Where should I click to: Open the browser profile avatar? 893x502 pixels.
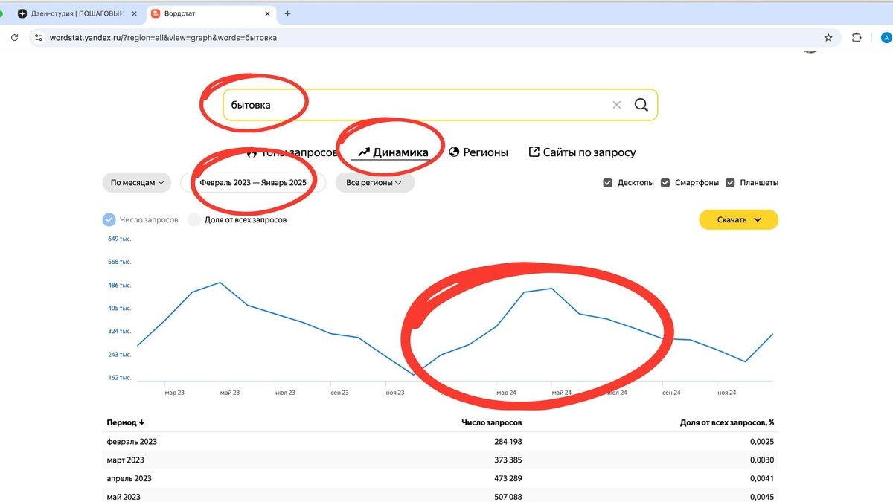coord(886,37)
